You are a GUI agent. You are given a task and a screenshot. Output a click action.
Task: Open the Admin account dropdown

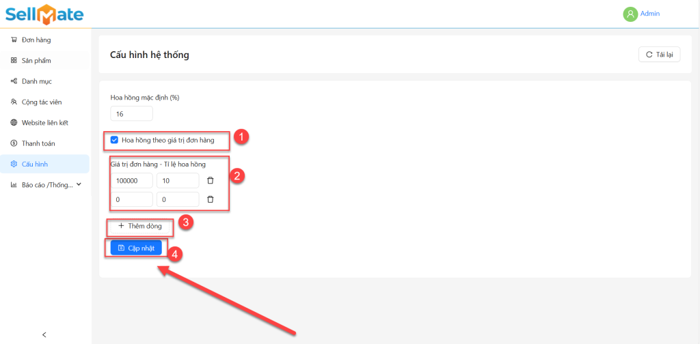pos(649,14)
